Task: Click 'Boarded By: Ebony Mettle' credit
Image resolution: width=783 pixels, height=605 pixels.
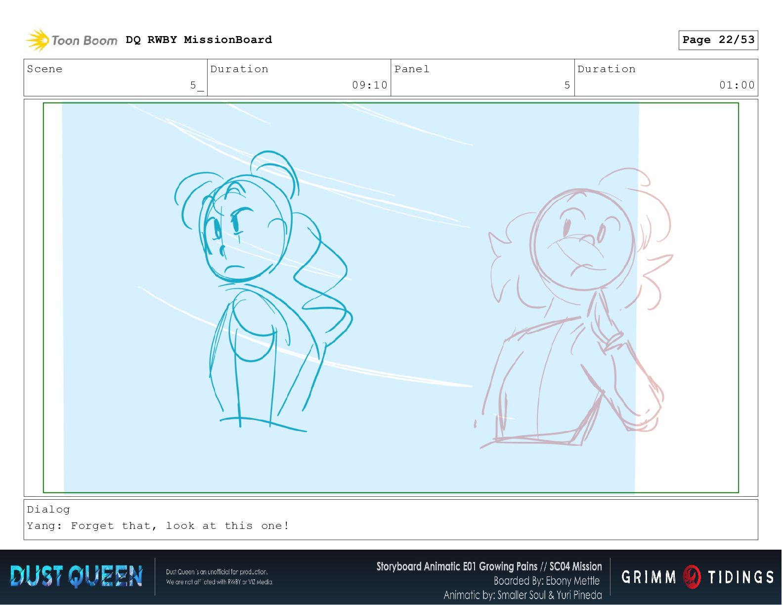Action: (x=547, y=581)
